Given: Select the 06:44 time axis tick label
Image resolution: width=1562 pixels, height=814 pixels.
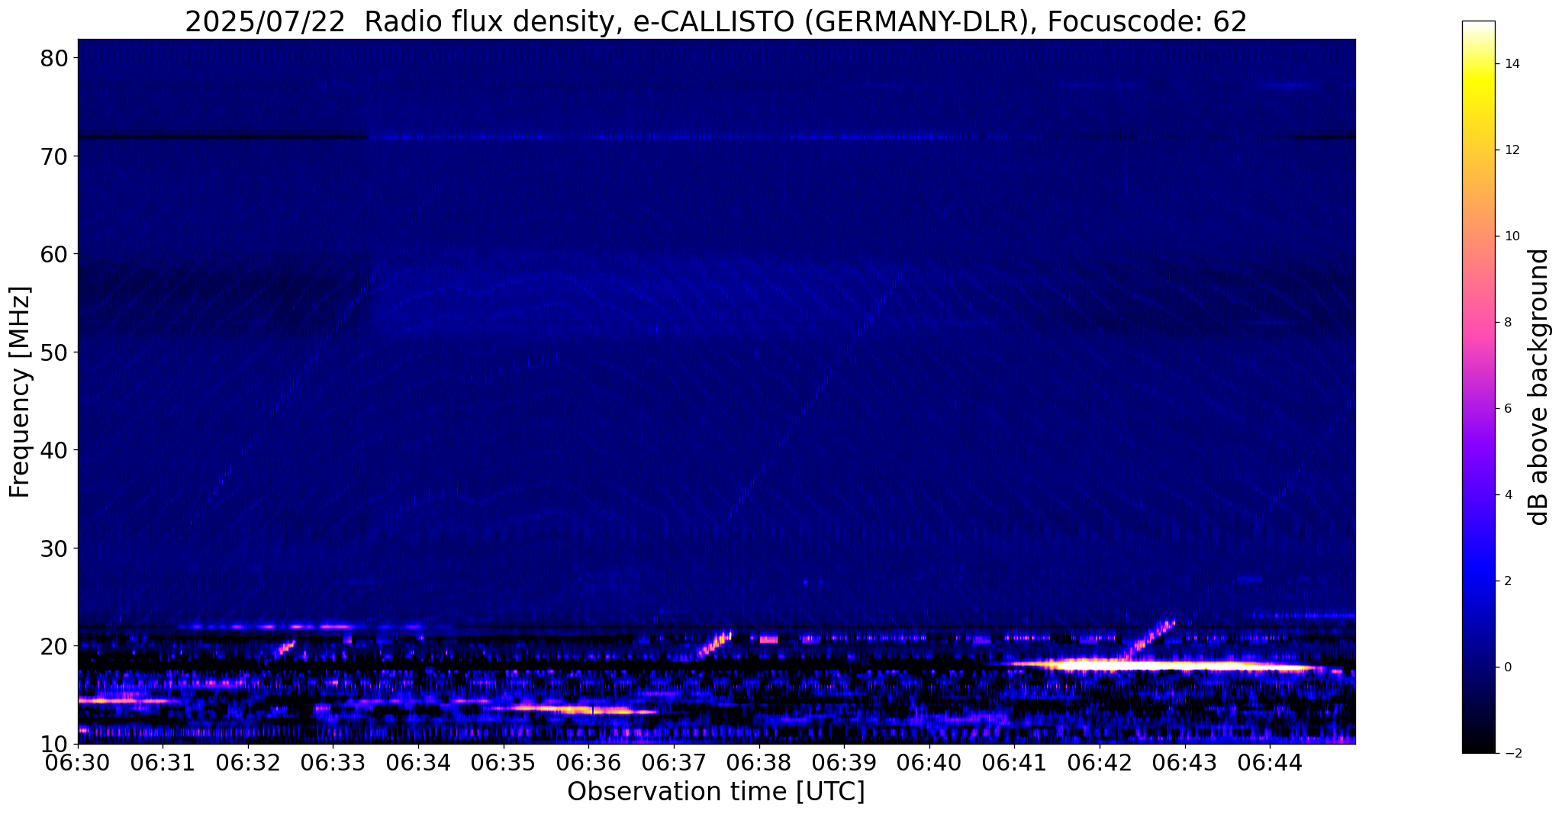Looking at the screenshot, I should (1270, 763).
